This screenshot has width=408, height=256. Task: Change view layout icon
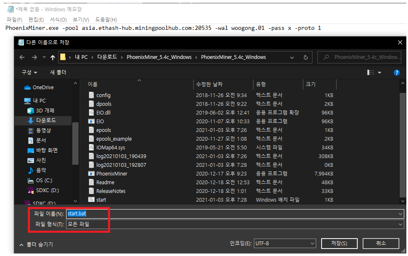(x=371, y=73)
